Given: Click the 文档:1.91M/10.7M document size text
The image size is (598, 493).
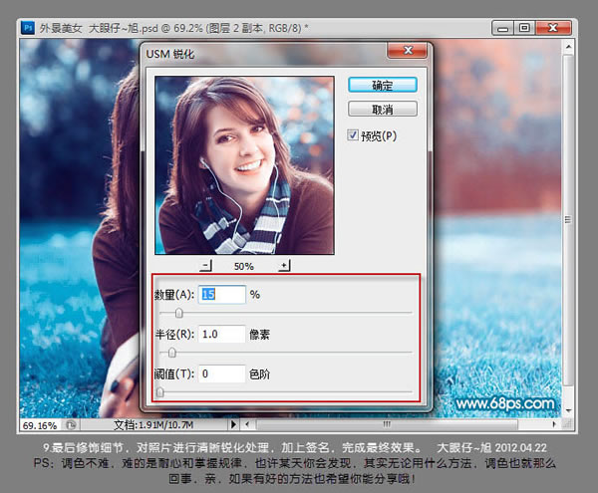Looking at the screenshot, I should click(153, 425).
